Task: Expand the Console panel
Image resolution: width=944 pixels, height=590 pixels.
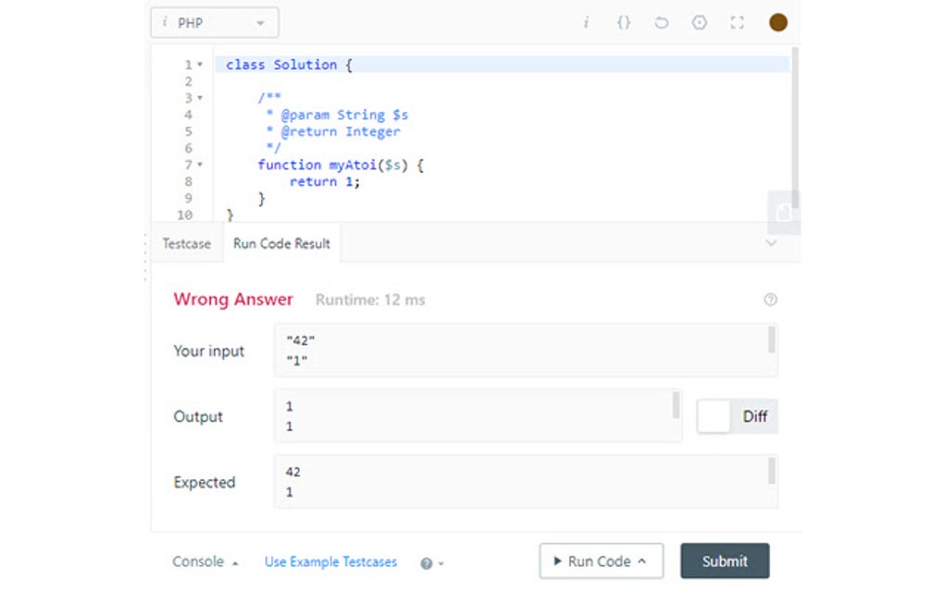Action: click(205, 561)
